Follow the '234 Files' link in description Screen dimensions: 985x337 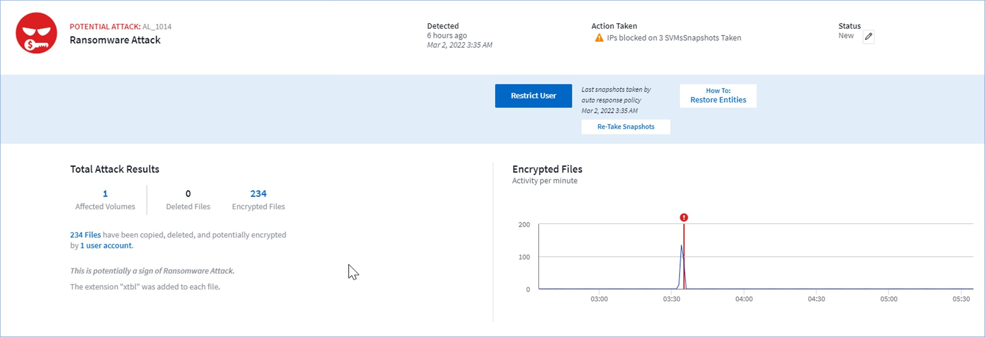(x=85, y=235)
